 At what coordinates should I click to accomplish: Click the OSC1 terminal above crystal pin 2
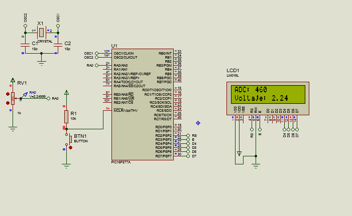[x=58, y=26]
